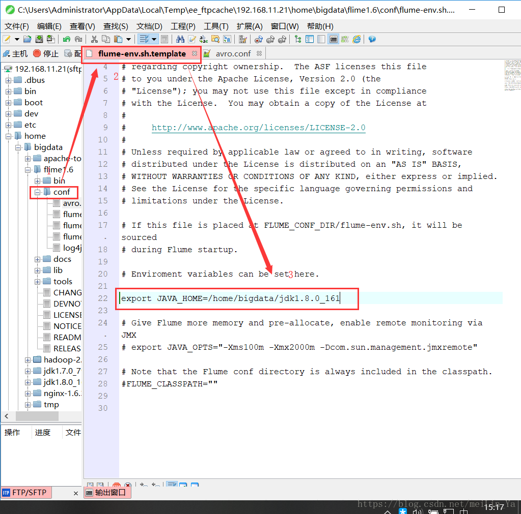Click the Open file folder icon
This screenshot has height=514, width=521.
(27, 40)
